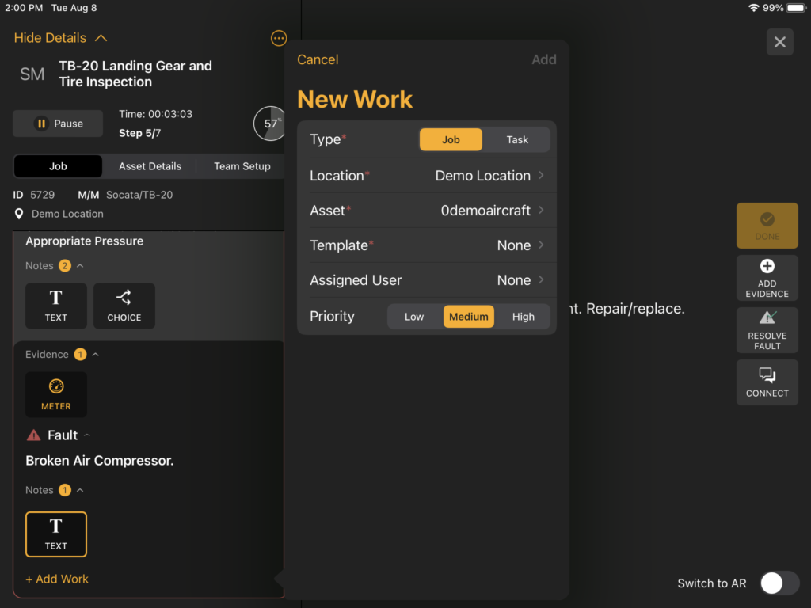The image size is (811, 608).
Task: Open the METER evidence tile
Action: (56, 394)
